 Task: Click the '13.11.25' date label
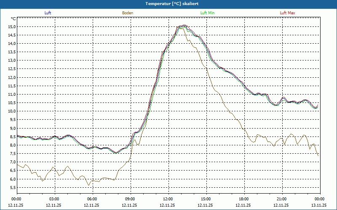(319, 205)
